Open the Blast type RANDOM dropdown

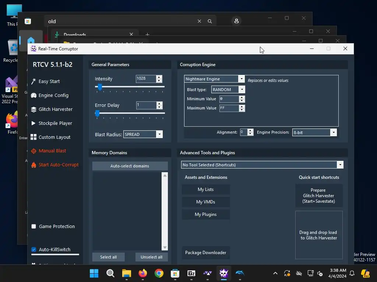pos(242,90)
